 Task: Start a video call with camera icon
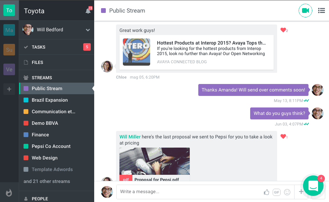click(305, 11)
